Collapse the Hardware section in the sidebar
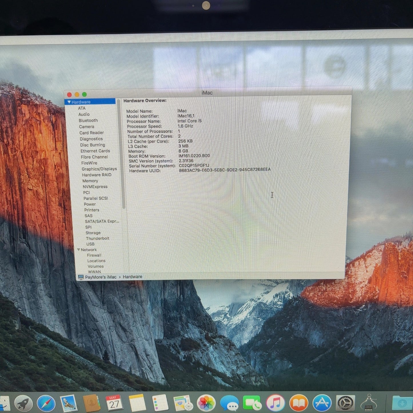The height and width of the screenshot is (413, 413). [69, 102]
